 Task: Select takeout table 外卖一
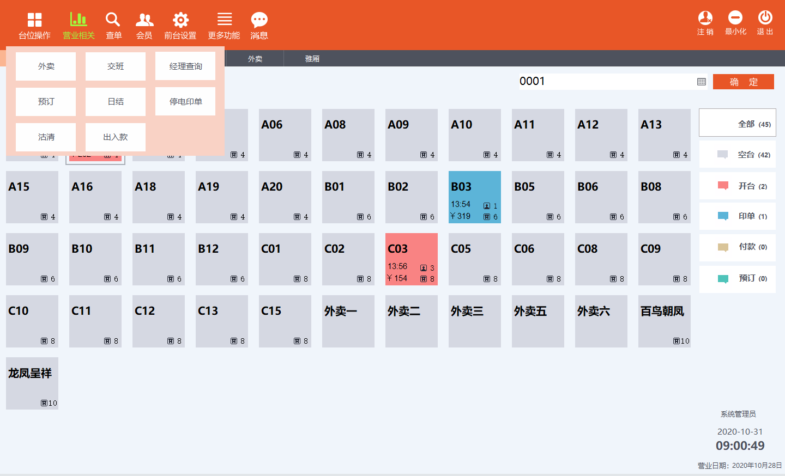click(348, 321)
